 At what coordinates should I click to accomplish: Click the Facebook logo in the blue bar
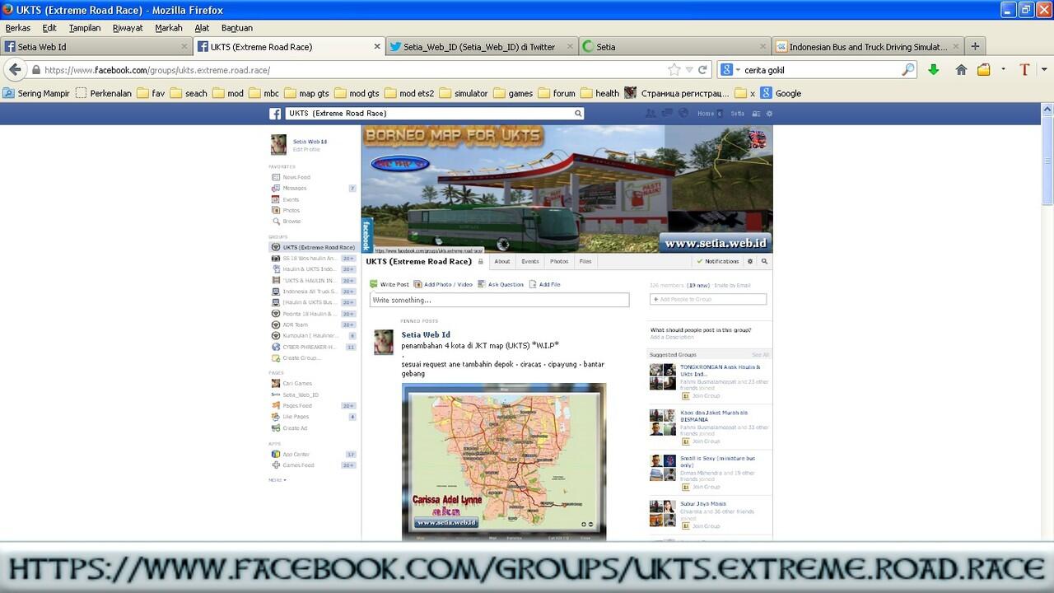click(x=275, y=114)
